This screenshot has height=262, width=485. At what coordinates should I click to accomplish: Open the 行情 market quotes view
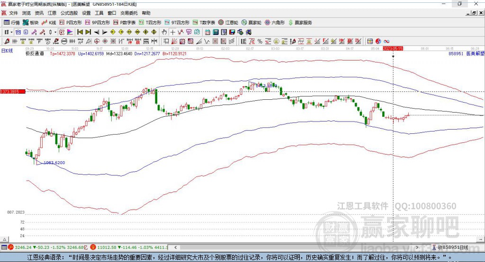pos(11,23)
